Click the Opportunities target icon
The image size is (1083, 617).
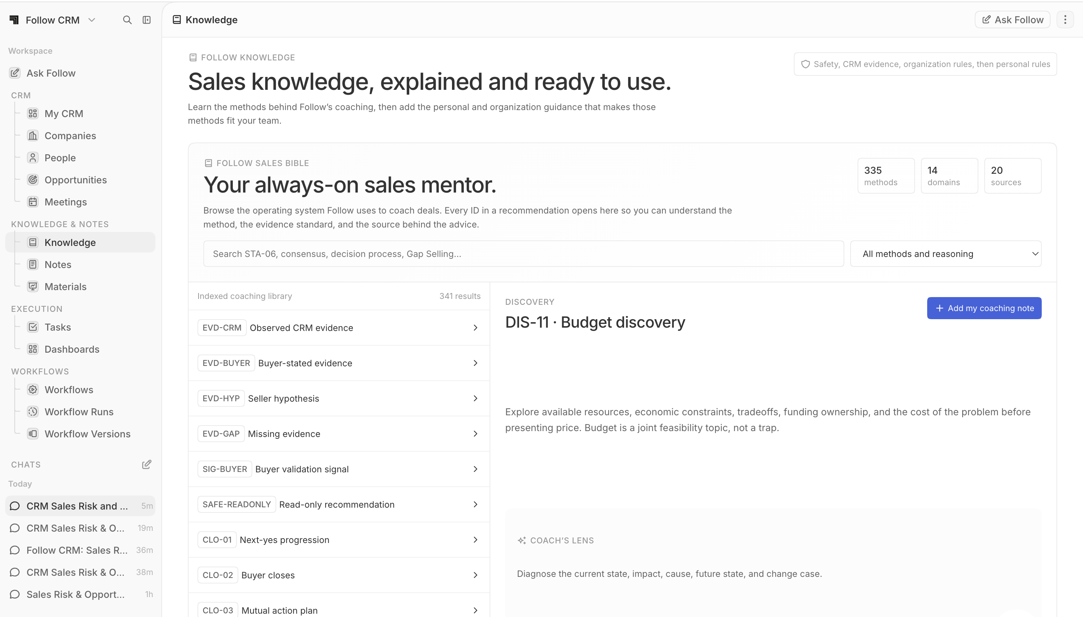click(x=33, y=180)
